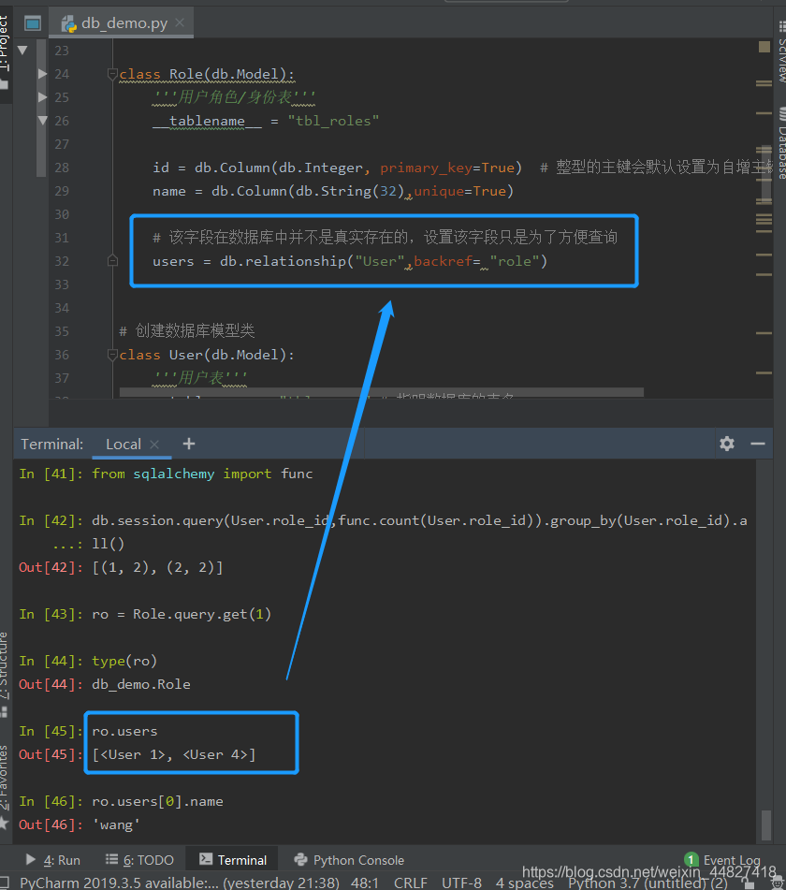Click the Terminal icon in the bottom bar
786x890 pixels.
[206, 859]
